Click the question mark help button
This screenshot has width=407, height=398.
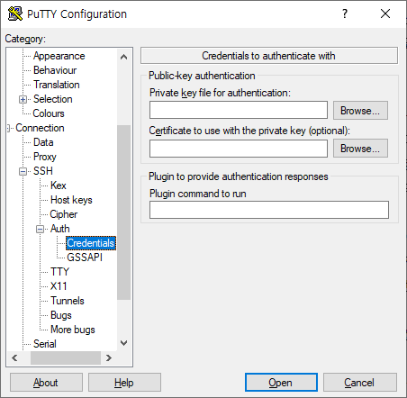[345, 14]
